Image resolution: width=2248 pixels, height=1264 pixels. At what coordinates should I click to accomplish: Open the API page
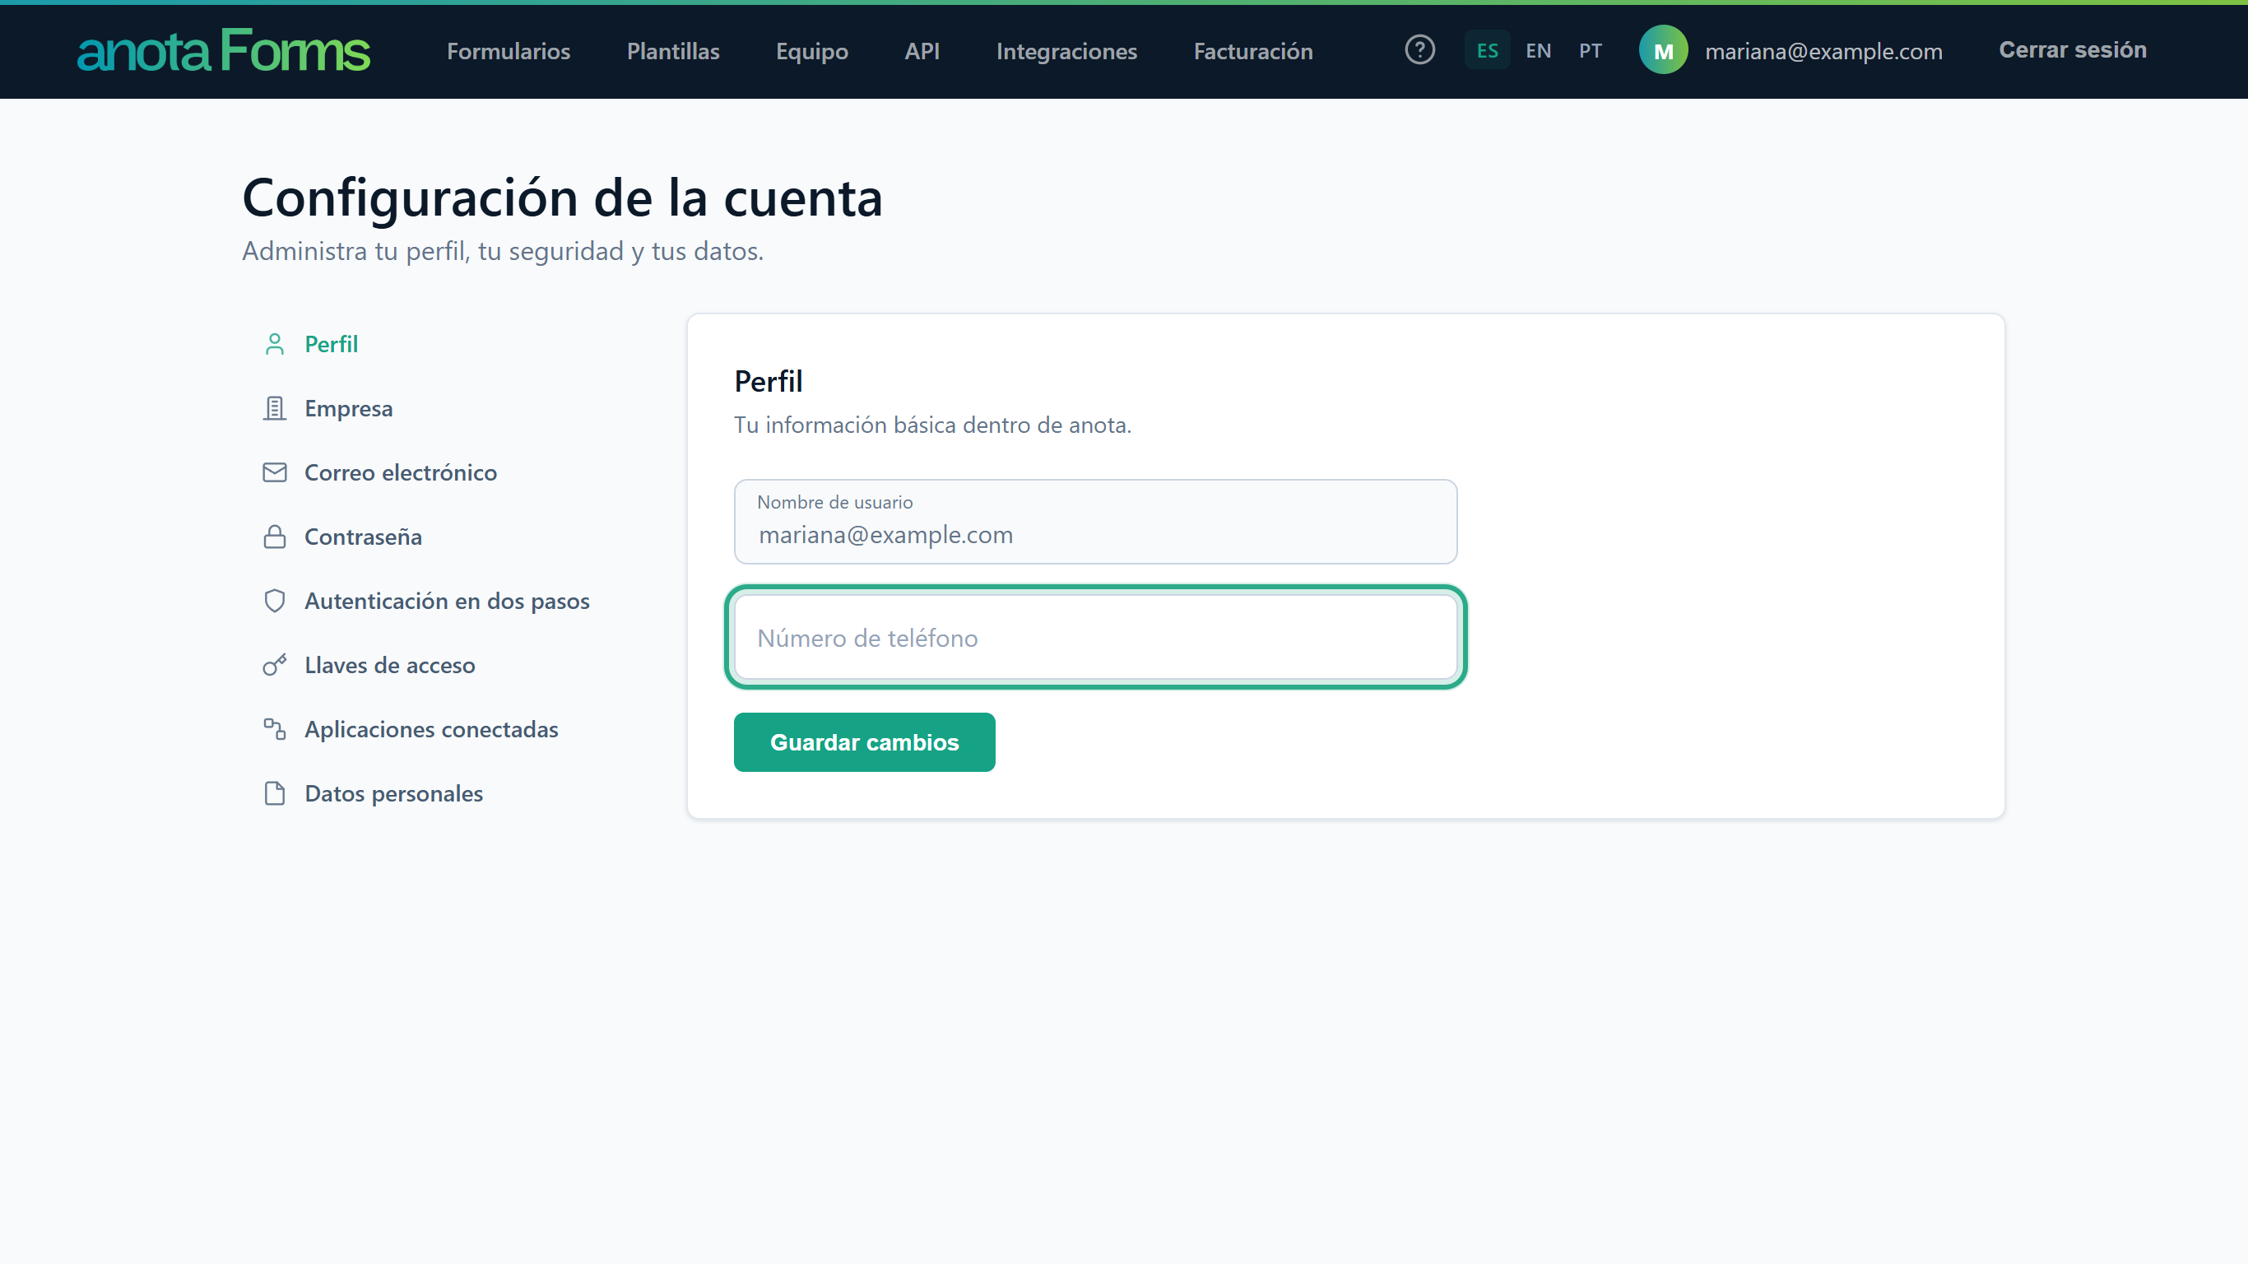click(922, 51)
